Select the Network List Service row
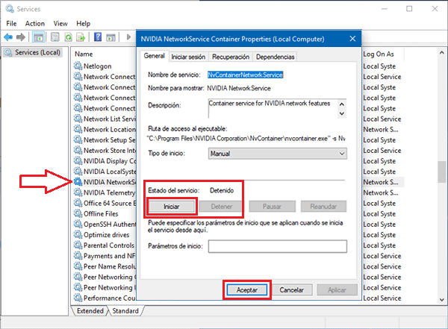 click(105, 119)
